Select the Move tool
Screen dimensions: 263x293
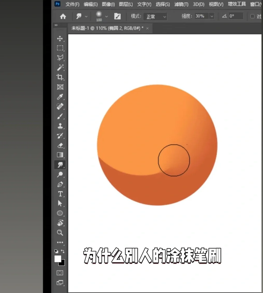coord(60,39)
